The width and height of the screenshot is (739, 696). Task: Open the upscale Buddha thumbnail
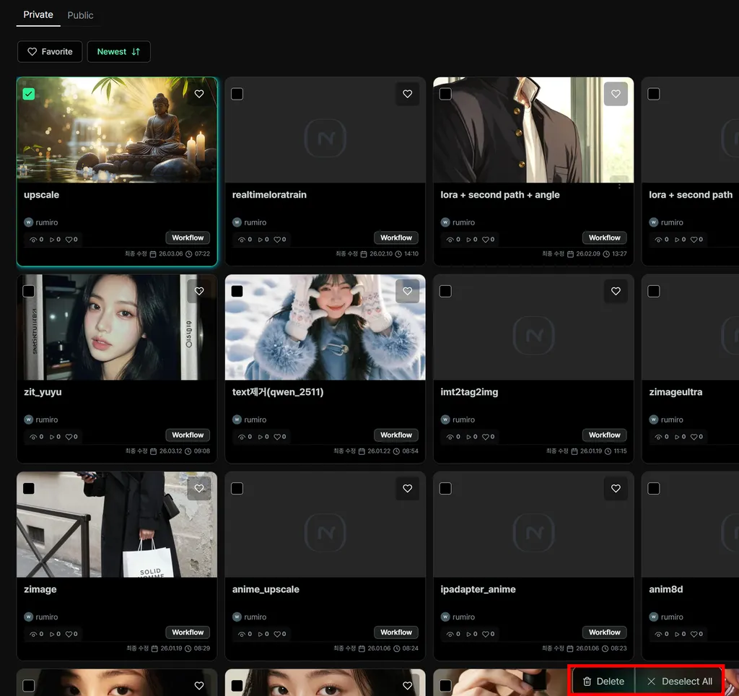pyautogui.click(x=117, y=130)
